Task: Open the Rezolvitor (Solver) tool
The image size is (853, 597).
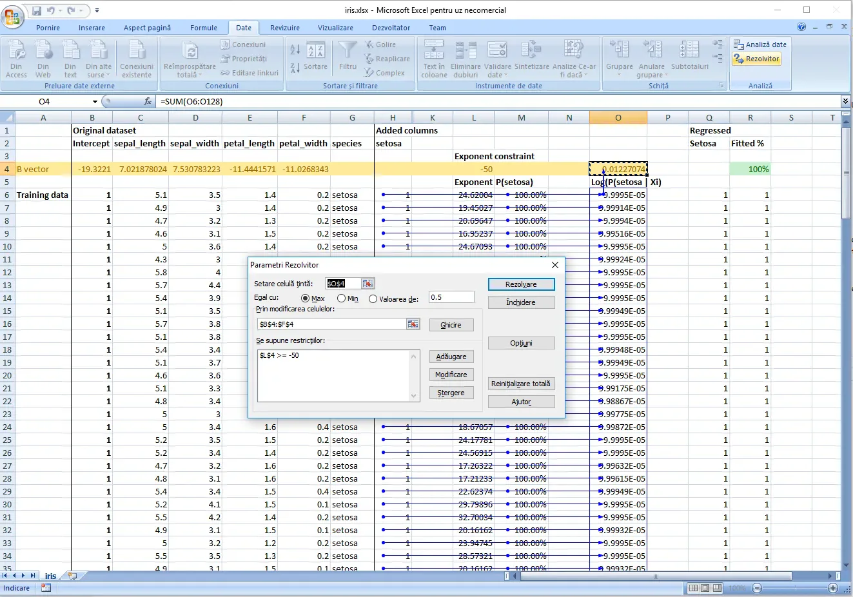Action: pos(757,59)
